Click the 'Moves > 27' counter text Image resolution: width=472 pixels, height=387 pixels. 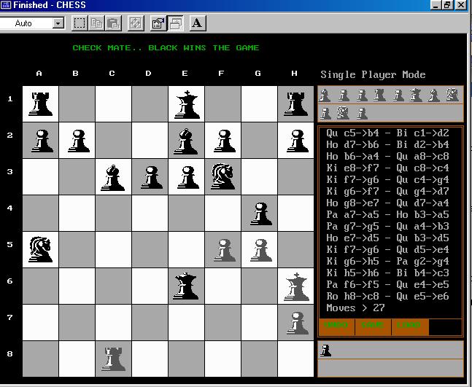(355, 308)
